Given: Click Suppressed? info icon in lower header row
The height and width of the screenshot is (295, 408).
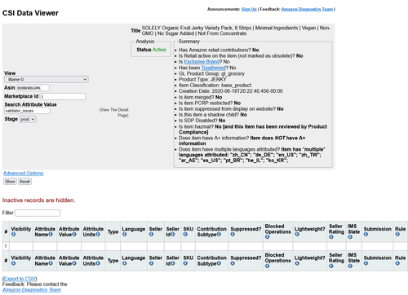Looking at the screenshot, I should pyautogui.click(x=233, y=263).
